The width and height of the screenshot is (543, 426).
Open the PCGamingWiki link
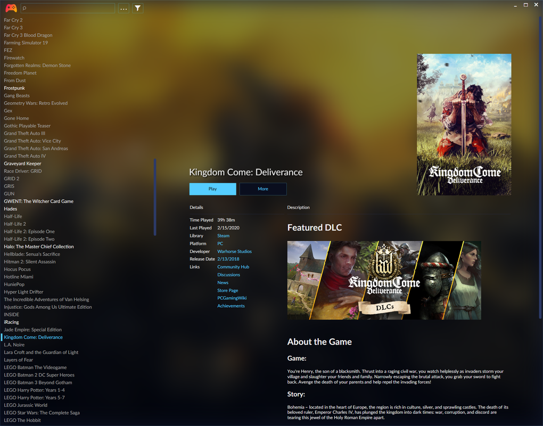tap(232, 298)
